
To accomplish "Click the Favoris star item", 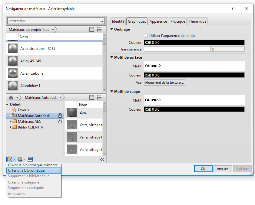I will pos(23,110).
